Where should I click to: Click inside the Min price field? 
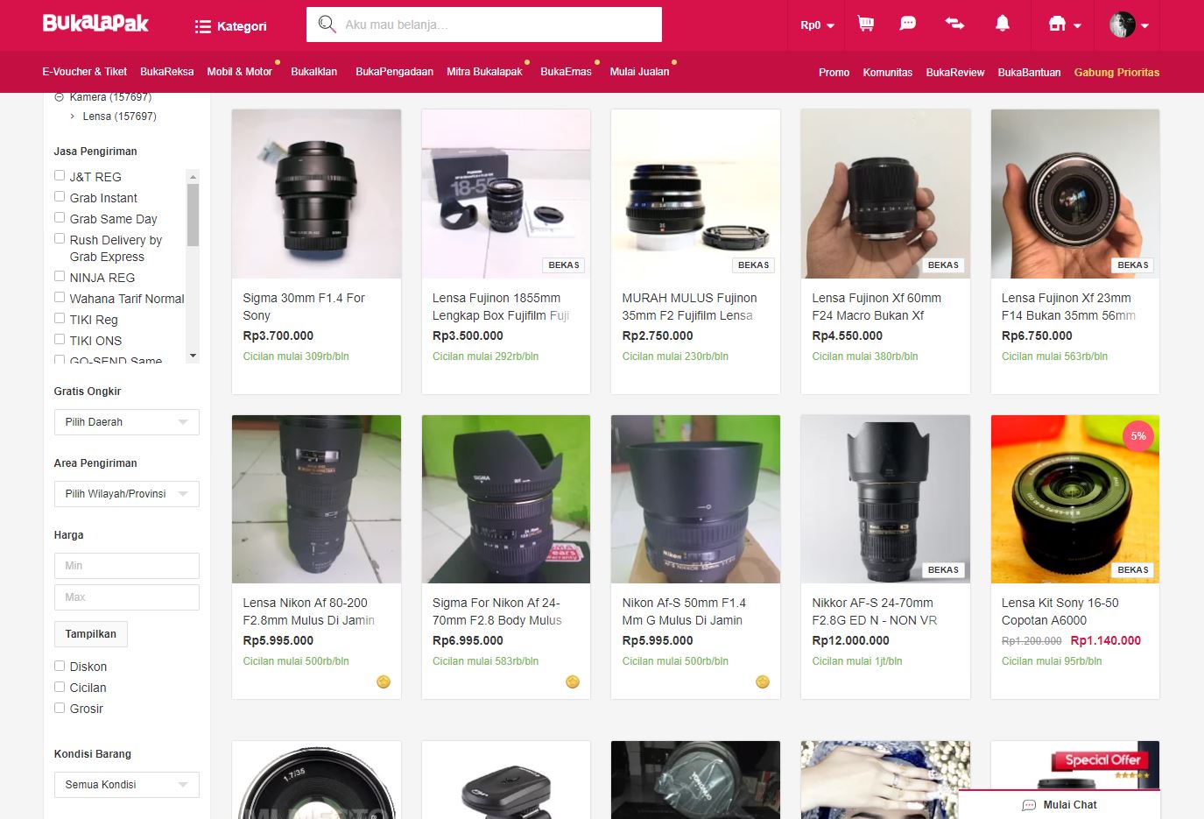coord(126,565)
